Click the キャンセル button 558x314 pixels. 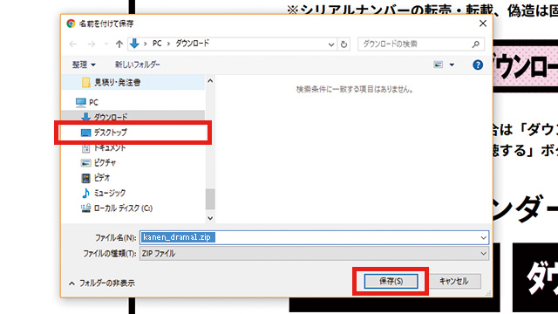(x=453, y=281)
